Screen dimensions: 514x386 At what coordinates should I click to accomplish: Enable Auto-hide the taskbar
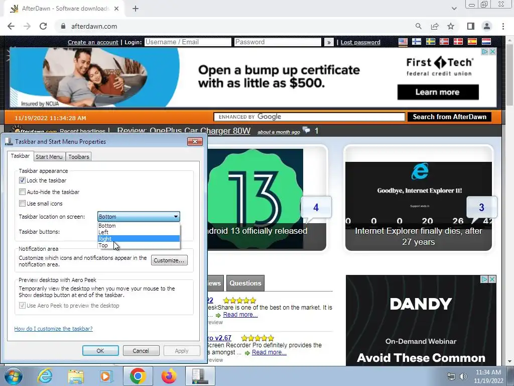tap(22, 191)
